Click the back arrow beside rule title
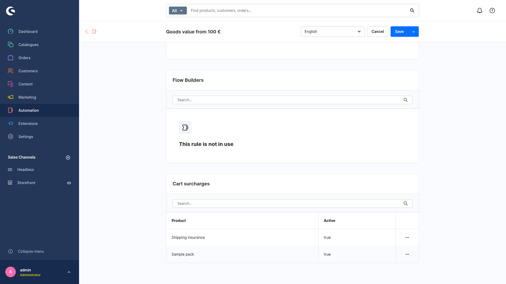Screen dimensions: 506x284 tap(86, 32)
